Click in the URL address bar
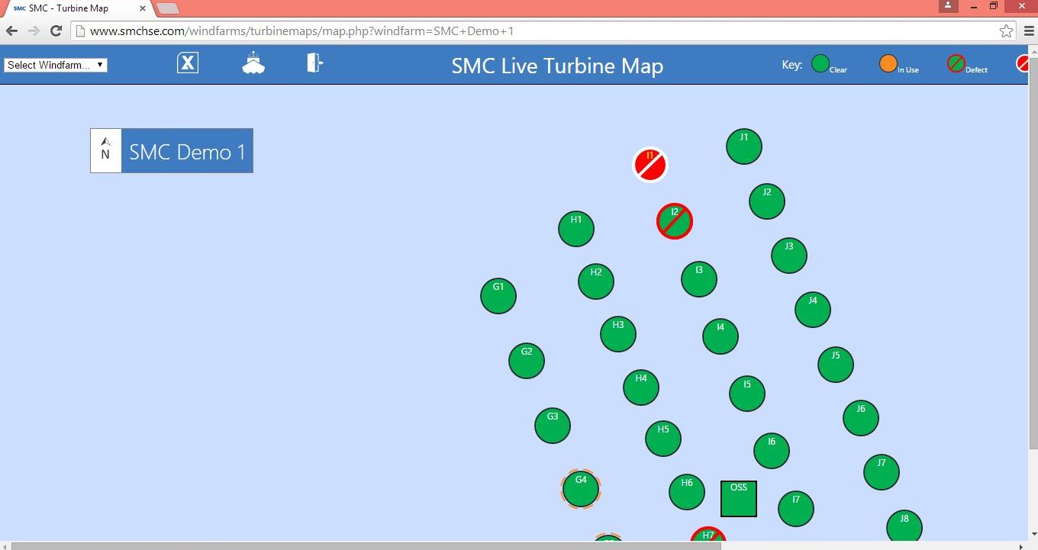This screenshot has height=550, width=1038. pos(534,31)
